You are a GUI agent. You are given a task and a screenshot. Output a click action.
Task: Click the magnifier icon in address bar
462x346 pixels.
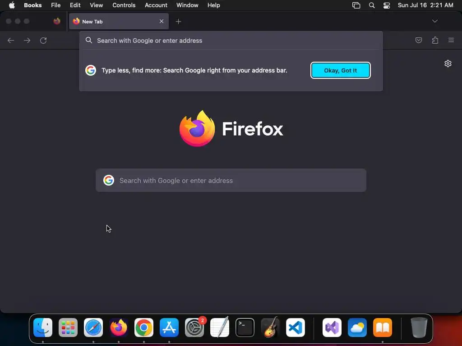[x=89, y=40]
